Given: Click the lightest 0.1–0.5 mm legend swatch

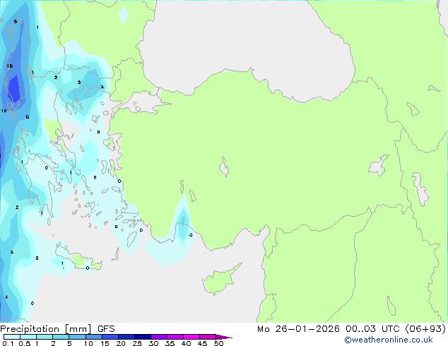Looking at the screenshot, I should point(12,337).
